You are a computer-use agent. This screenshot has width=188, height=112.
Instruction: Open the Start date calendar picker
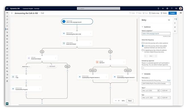pos(158,91)
